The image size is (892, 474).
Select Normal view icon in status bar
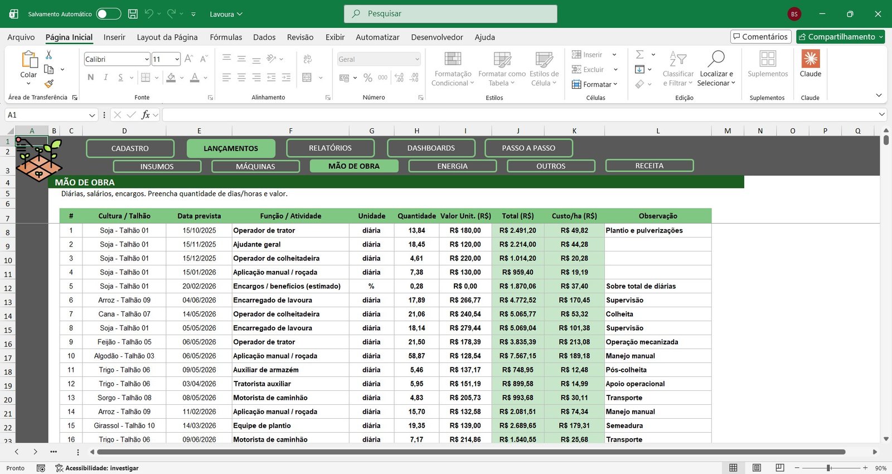[733, 468]
